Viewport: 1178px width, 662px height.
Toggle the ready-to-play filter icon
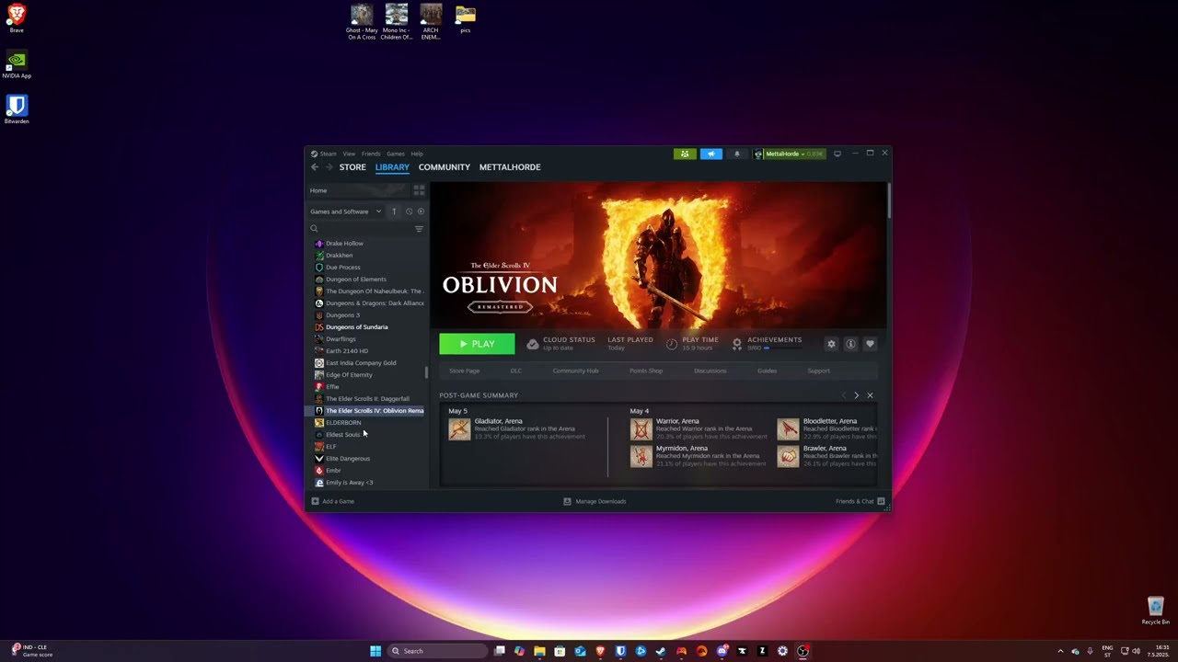421,211
